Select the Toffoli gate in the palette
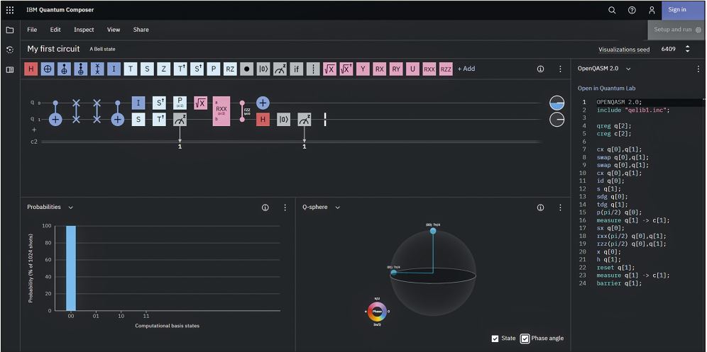This screenshot has width=707, height=352. click(81, 69)
